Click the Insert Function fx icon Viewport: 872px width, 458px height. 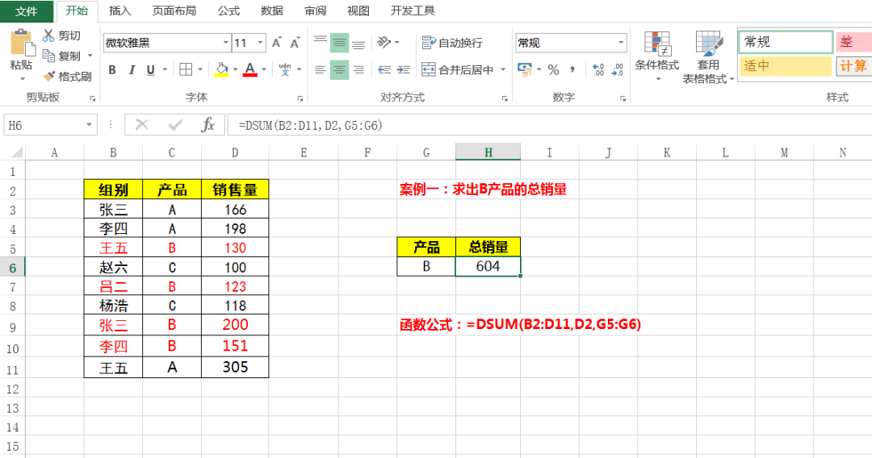(x=208, y=125)
